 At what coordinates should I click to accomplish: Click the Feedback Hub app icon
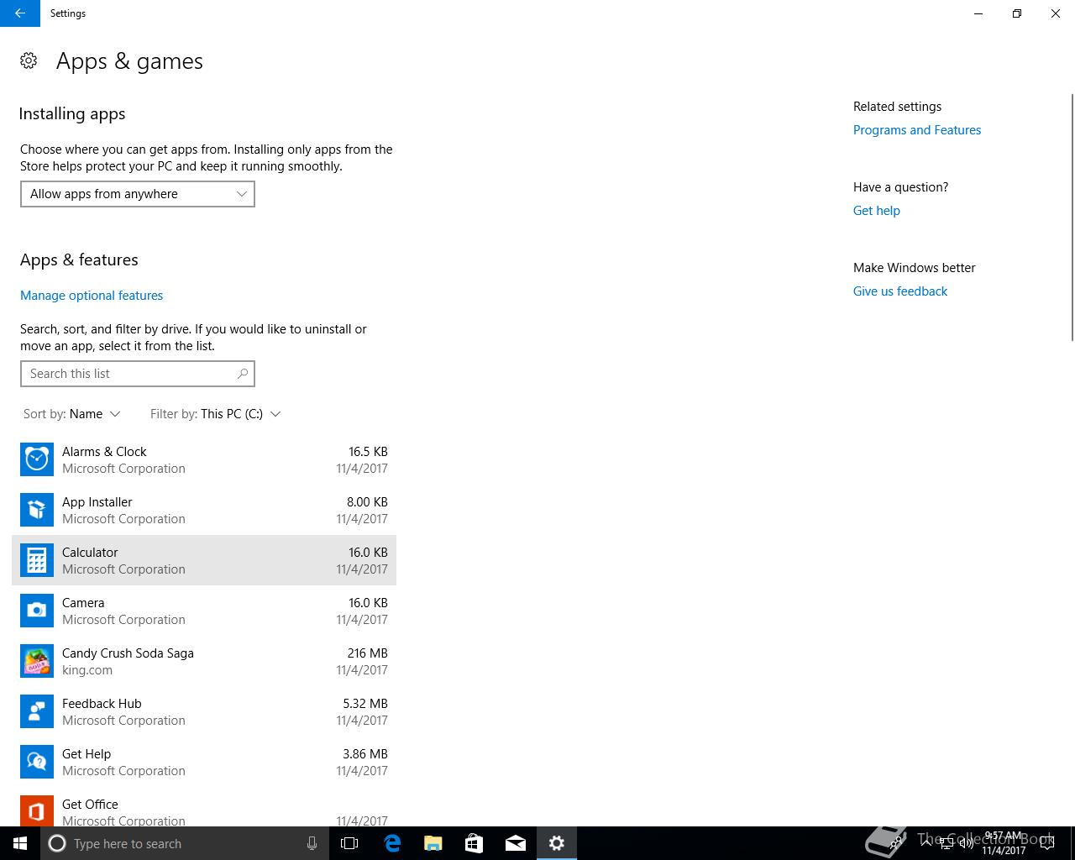(37, 711)
